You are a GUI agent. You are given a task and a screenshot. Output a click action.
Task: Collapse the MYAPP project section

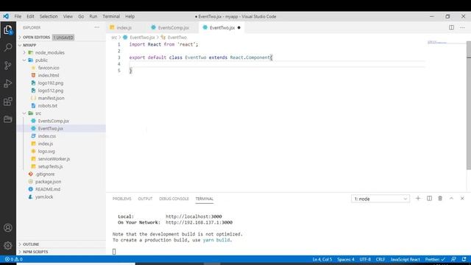61,45
